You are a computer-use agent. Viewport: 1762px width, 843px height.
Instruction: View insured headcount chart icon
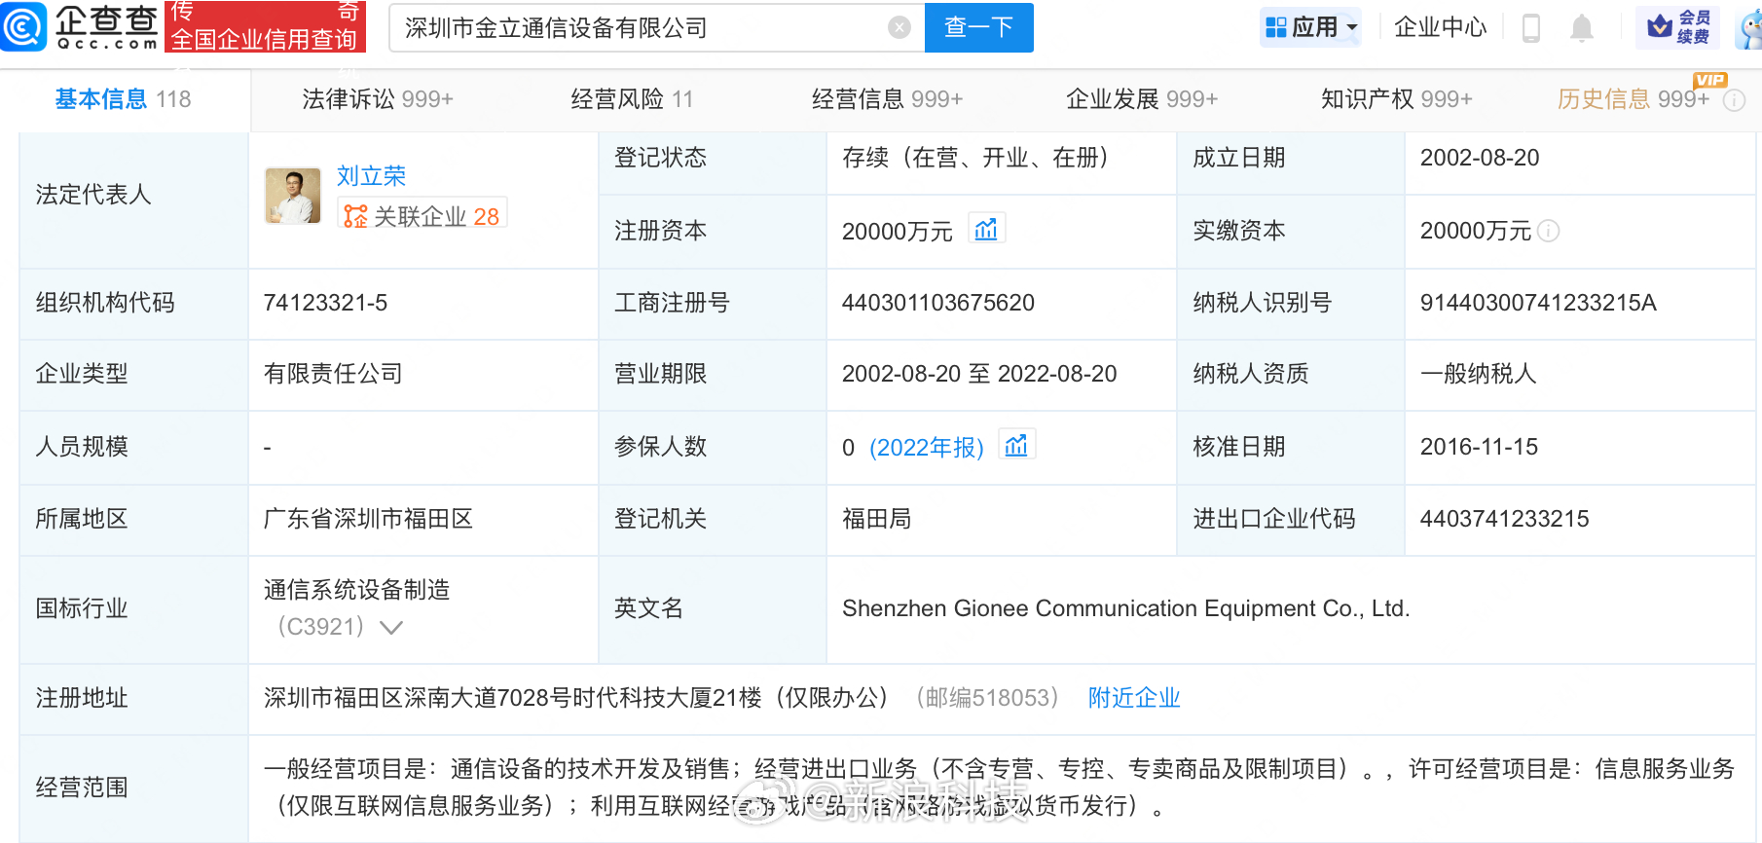(x=1016, y=445)
